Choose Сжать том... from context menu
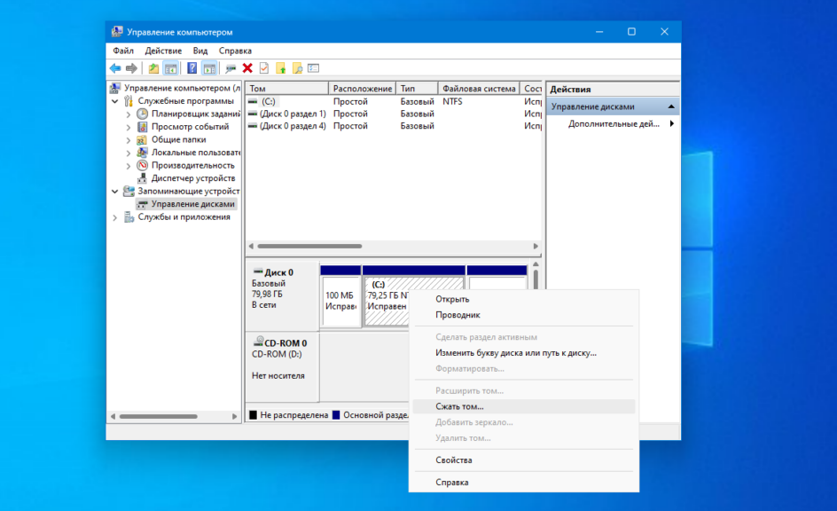837x511 pixels. (459, 406)
